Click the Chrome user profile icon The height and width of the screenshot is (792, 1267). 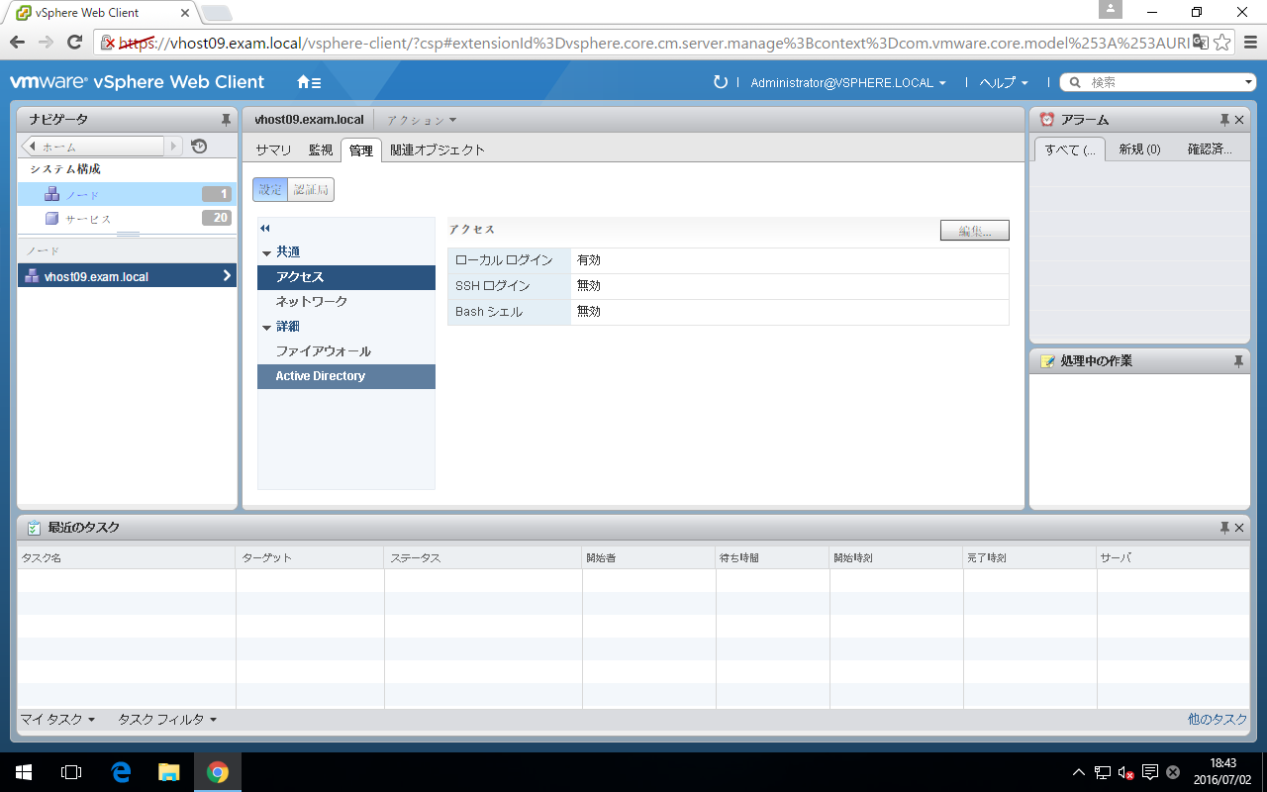click(1111, 9)
